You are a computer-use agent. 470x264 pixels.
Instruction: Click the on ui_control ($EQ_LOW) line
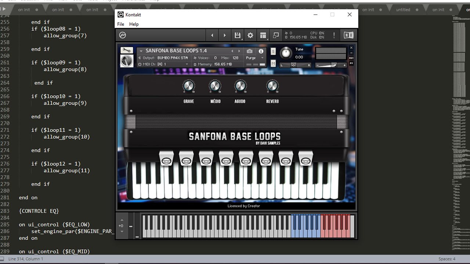(x=54, y=224)
